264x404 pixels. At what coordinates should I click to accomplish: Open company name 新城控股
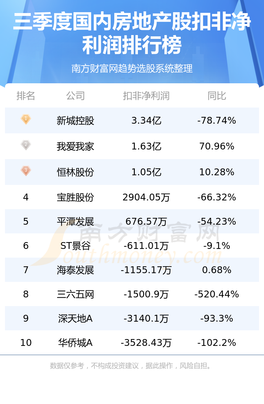(x=75, y=121)
